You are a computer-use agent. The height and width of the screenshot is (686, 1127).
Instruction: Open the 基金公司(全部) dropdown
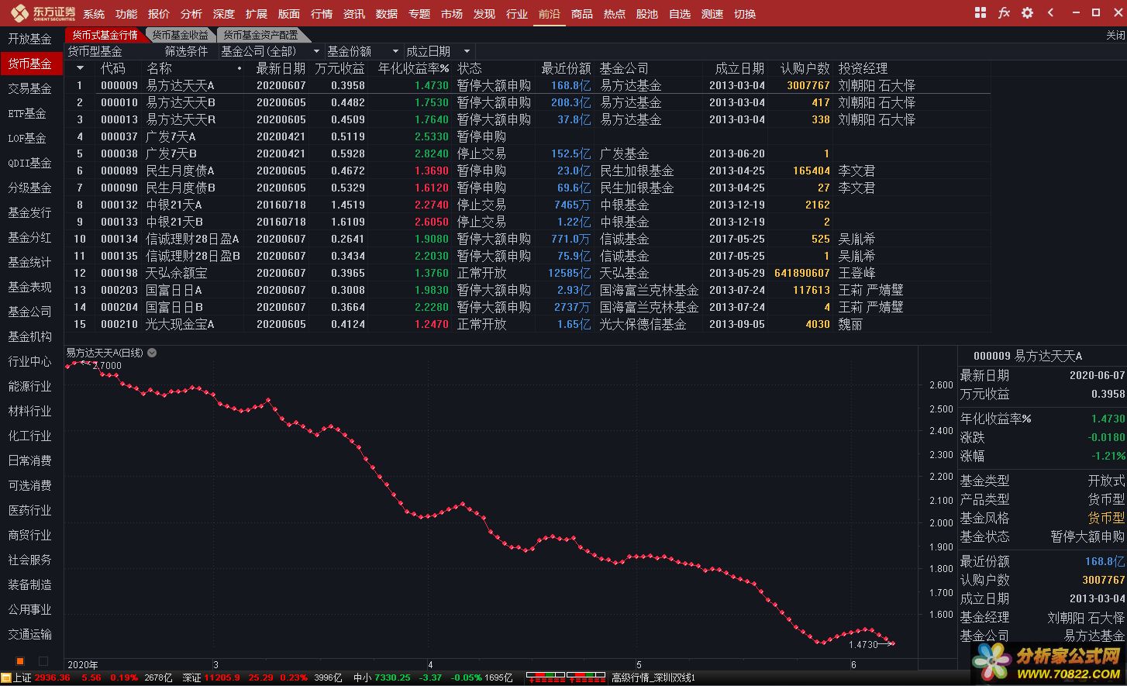click(x=270, y=51)
